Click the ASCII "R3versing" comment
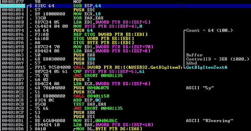The width and height of the screenshot is (251, 131). pos(210,121)
